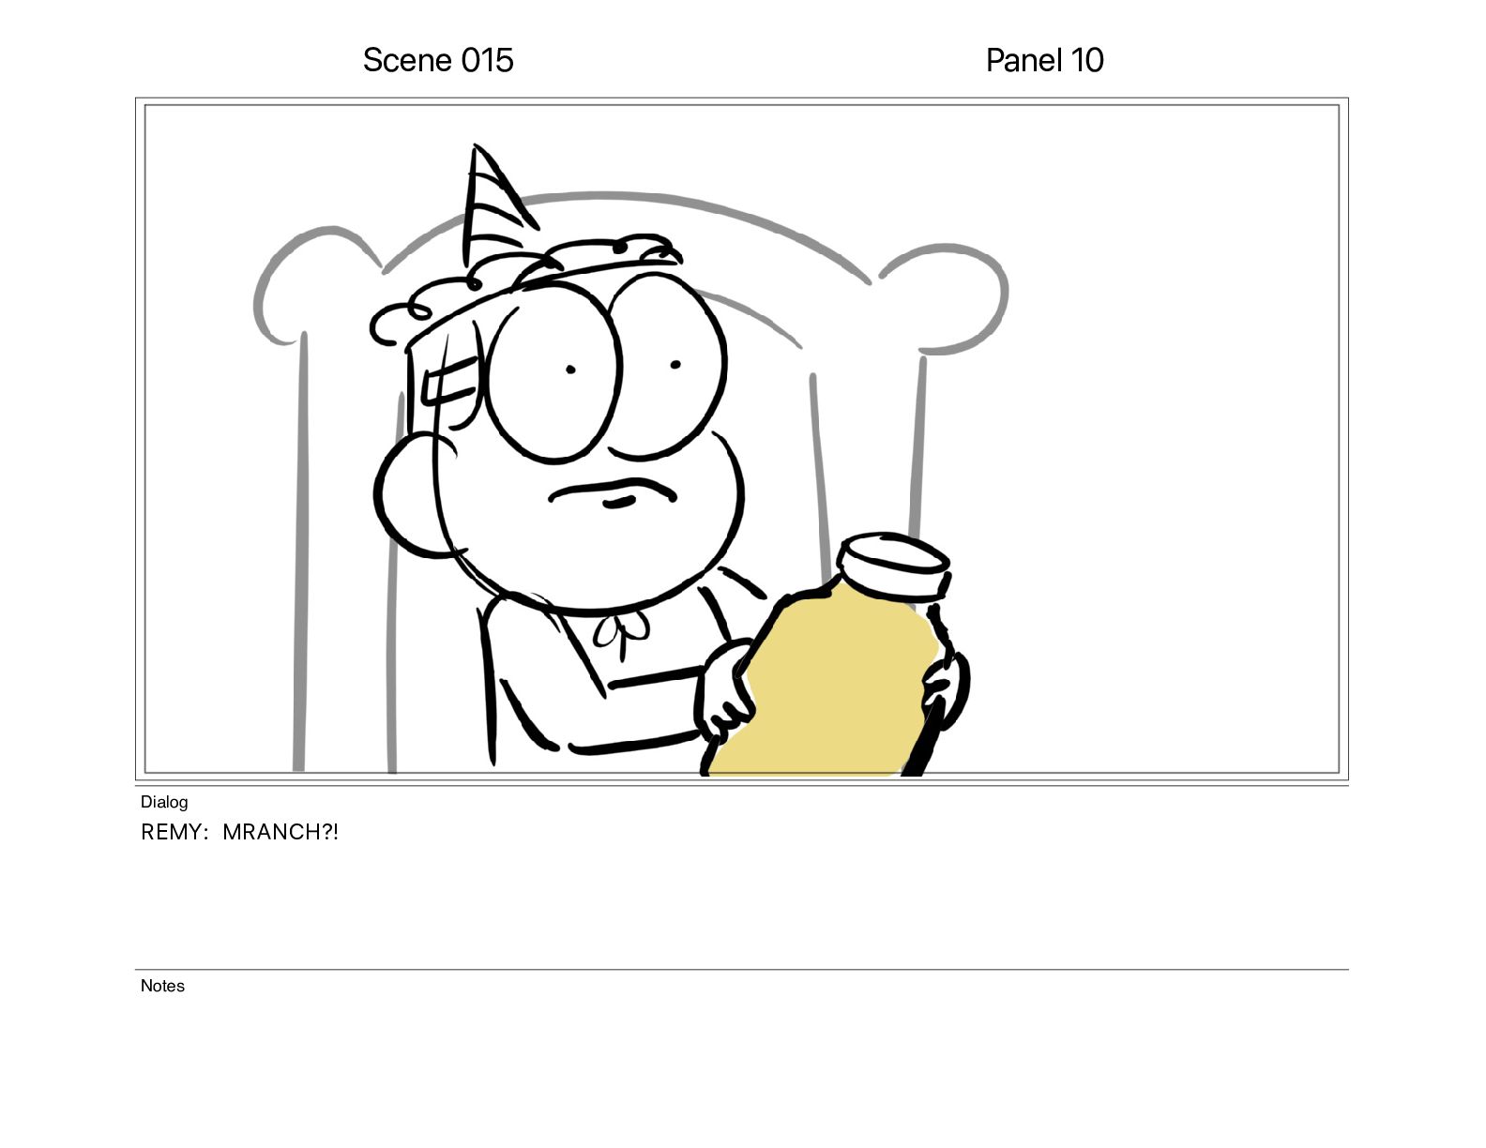Select the Notes label
This screenshot has height=1148, width=1486.
(x=162, y=986)
